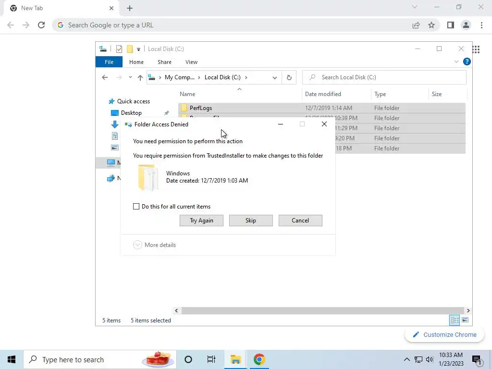Open Customize Quick Access Toolbar dropdown
Image resolution: width=492 pixels, height=369 pixels.
coord(138,49)
